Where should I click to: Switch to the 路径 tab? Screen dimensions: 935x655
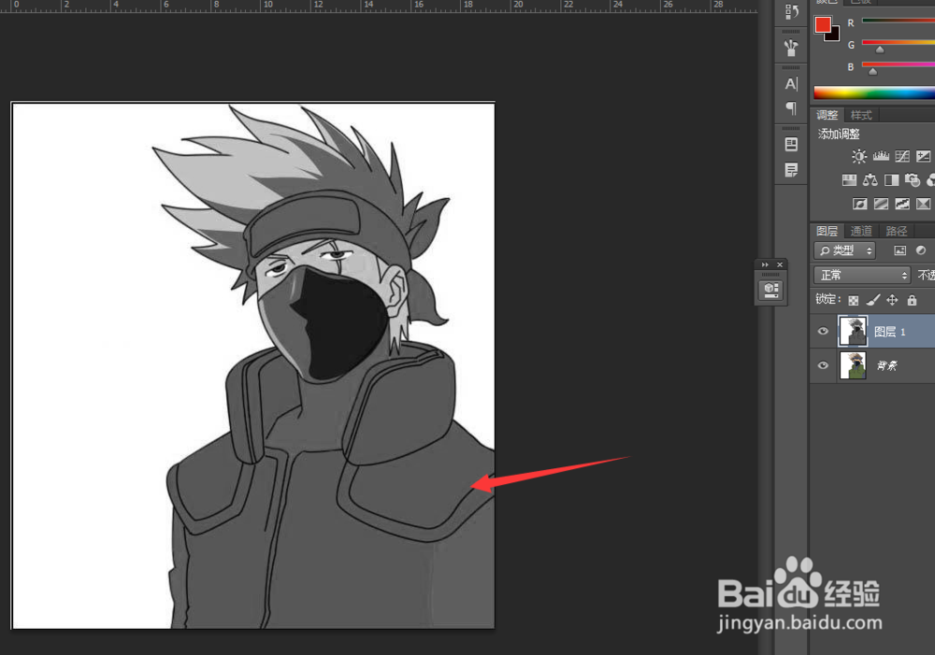coord(897,231)
